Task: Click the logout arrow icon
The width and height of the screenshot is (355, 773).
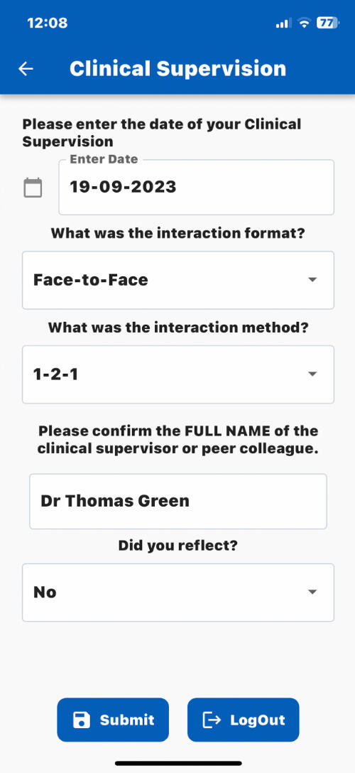Action: click(x=212, y=720)
